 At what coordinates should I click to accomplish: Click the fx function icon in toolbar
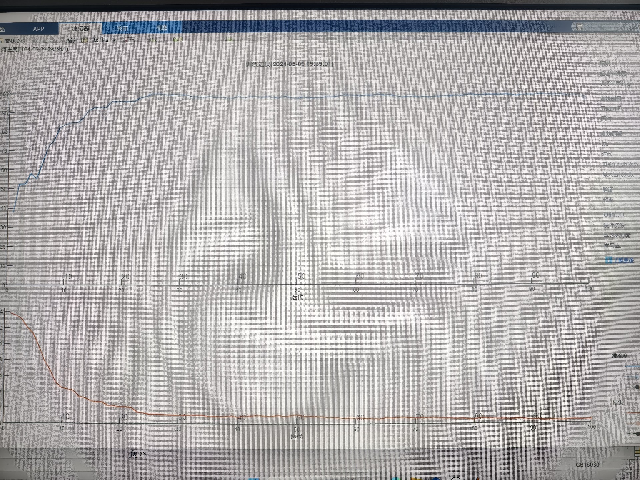(x=96, y=40)
